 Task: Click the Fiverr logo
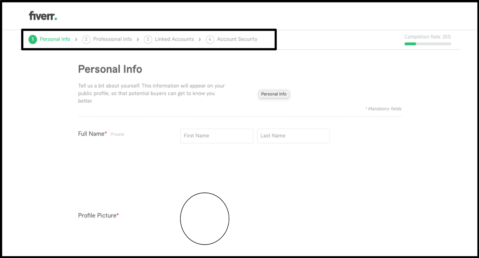point(43,16)
